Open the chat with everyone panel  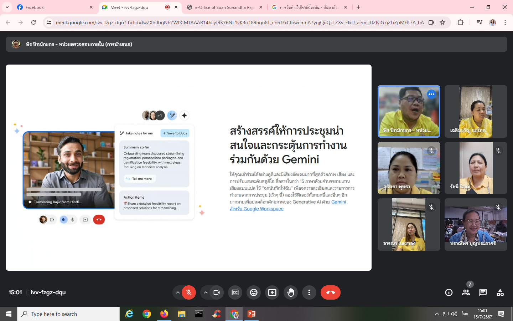[x=483, y=292]
